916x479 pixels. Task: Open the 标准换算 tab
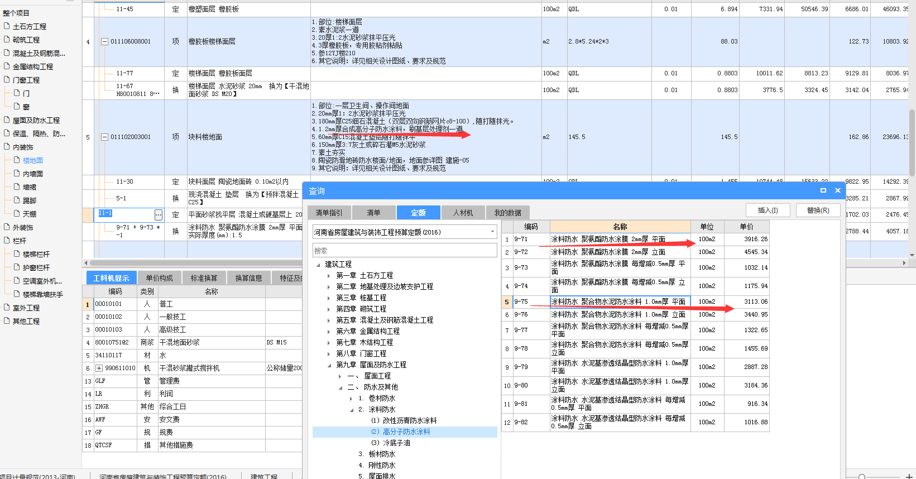[204, 278]
